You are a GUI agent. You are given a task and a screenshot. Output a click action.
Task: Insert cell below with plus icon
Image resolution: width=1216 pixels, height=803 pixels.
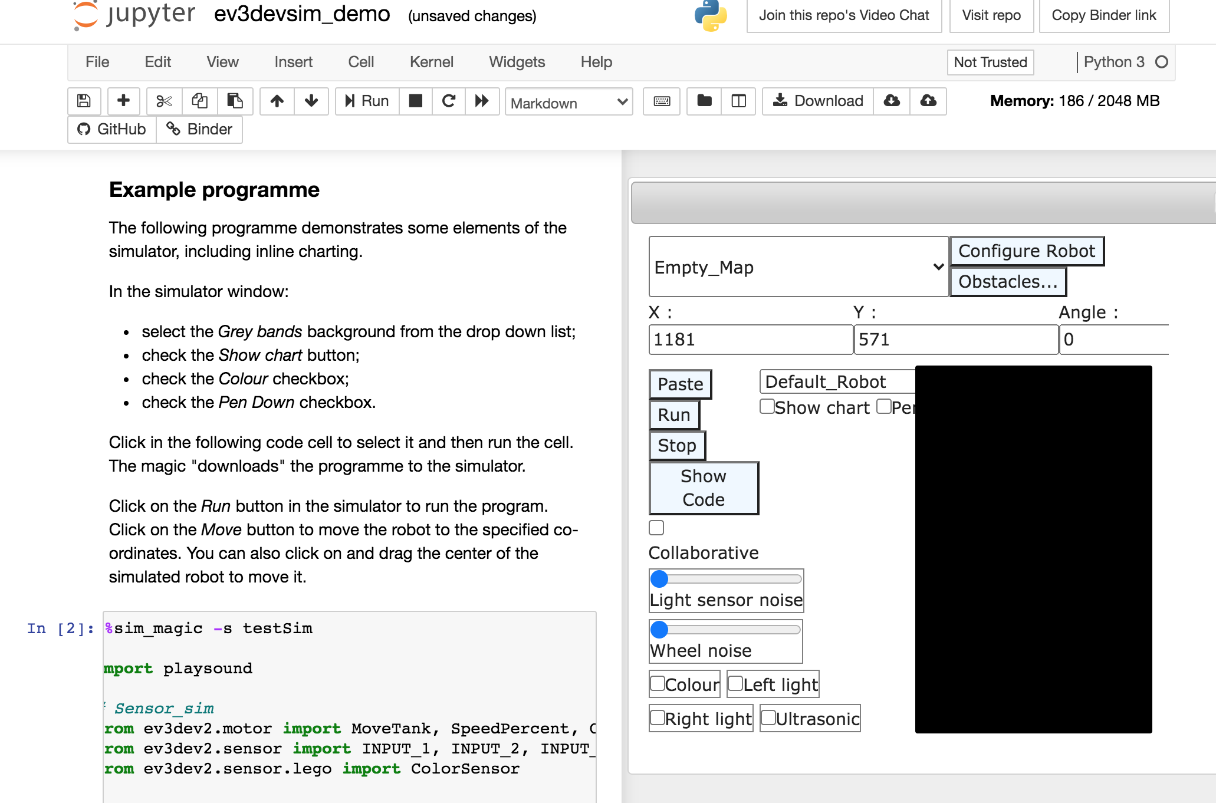tap(123, 101)
